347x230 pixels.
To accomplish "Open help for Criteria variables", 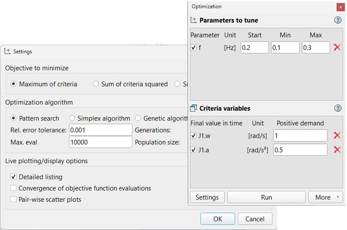I will (338, 108).
